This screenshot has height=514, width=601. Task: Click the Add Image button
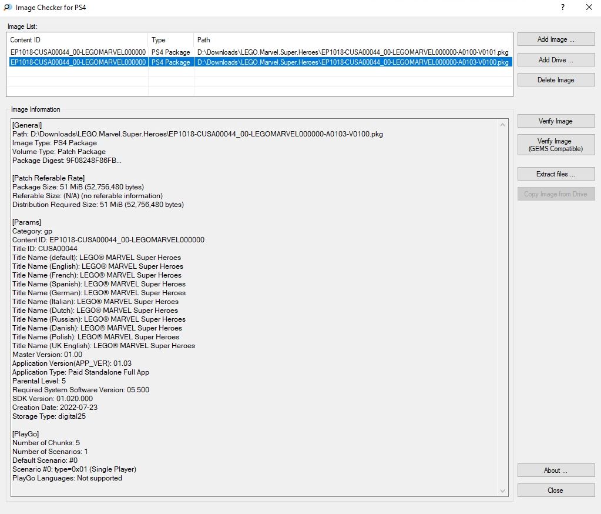pyautogui.click(x=556, y=39)
